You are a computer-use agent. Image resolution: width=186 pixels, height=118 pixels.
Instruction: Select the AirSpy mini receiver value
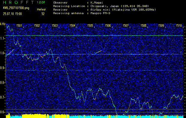(x=123, y=10)
